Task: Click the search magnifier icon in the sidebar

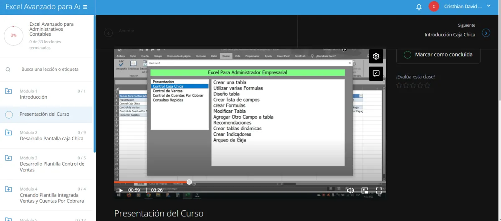Action: point(8,70)
